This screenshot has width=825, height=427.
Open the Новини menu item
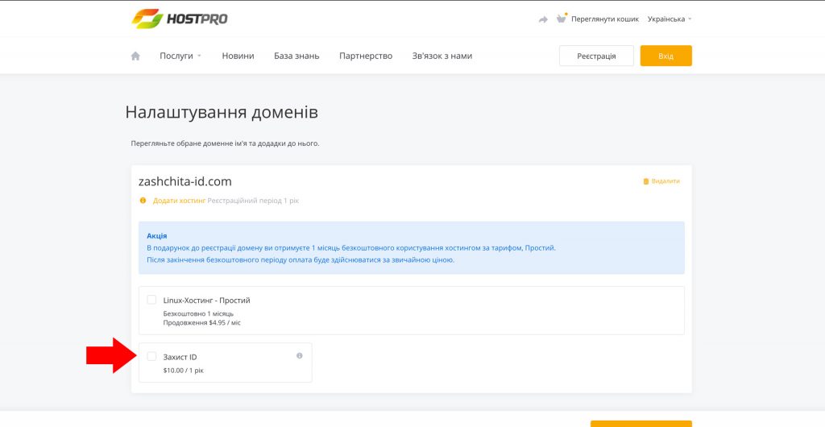238,56
